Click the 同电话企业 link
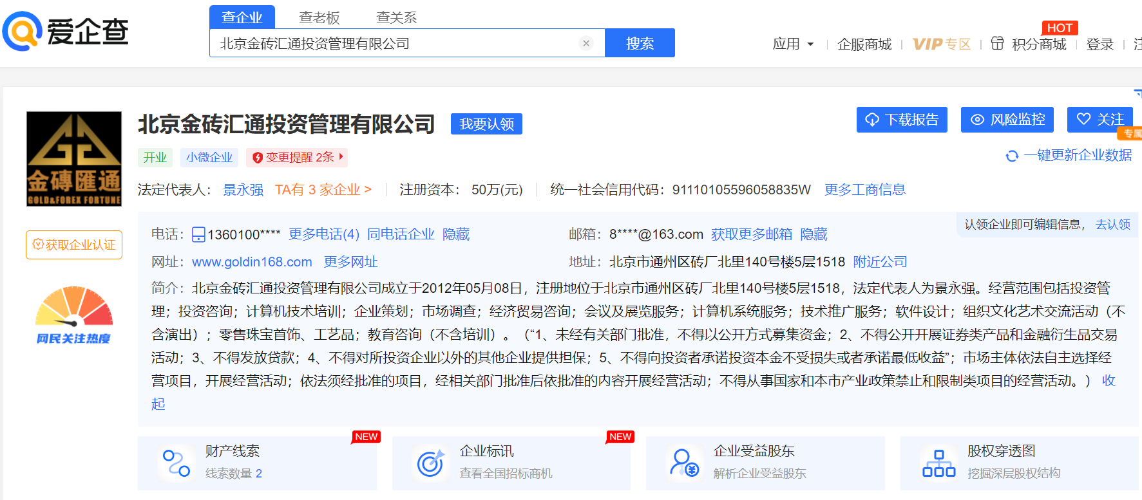Image resolution: width=1142 pixels, height=500 pixels. pyautogui.click(x=401, y=234)
